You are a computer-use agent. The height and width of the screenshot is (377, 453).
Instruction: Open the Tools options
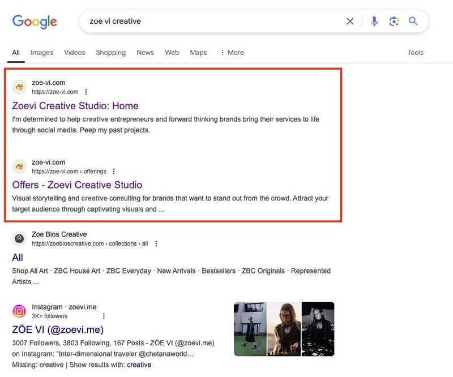coord(415,53)
